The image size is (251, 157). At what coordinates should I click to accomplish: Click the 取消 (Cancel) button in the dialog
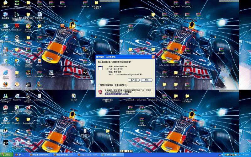point(147,80)
